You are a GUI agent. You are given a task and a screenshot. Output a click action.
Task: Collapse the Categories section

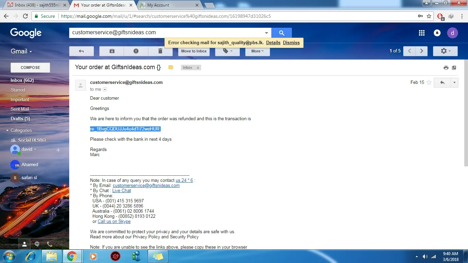[x=7, y=130]
